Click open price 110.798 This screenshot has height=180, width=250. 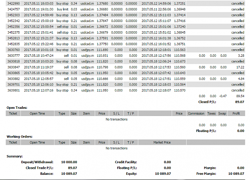(x=102, y=67)
